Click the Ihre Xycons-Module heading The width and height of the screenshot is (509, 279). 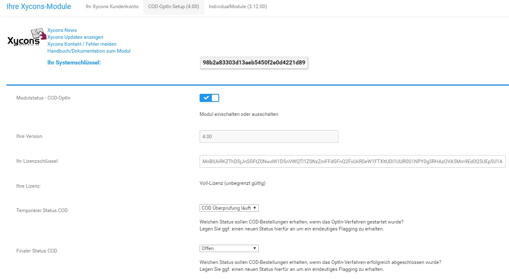point(39,7)
